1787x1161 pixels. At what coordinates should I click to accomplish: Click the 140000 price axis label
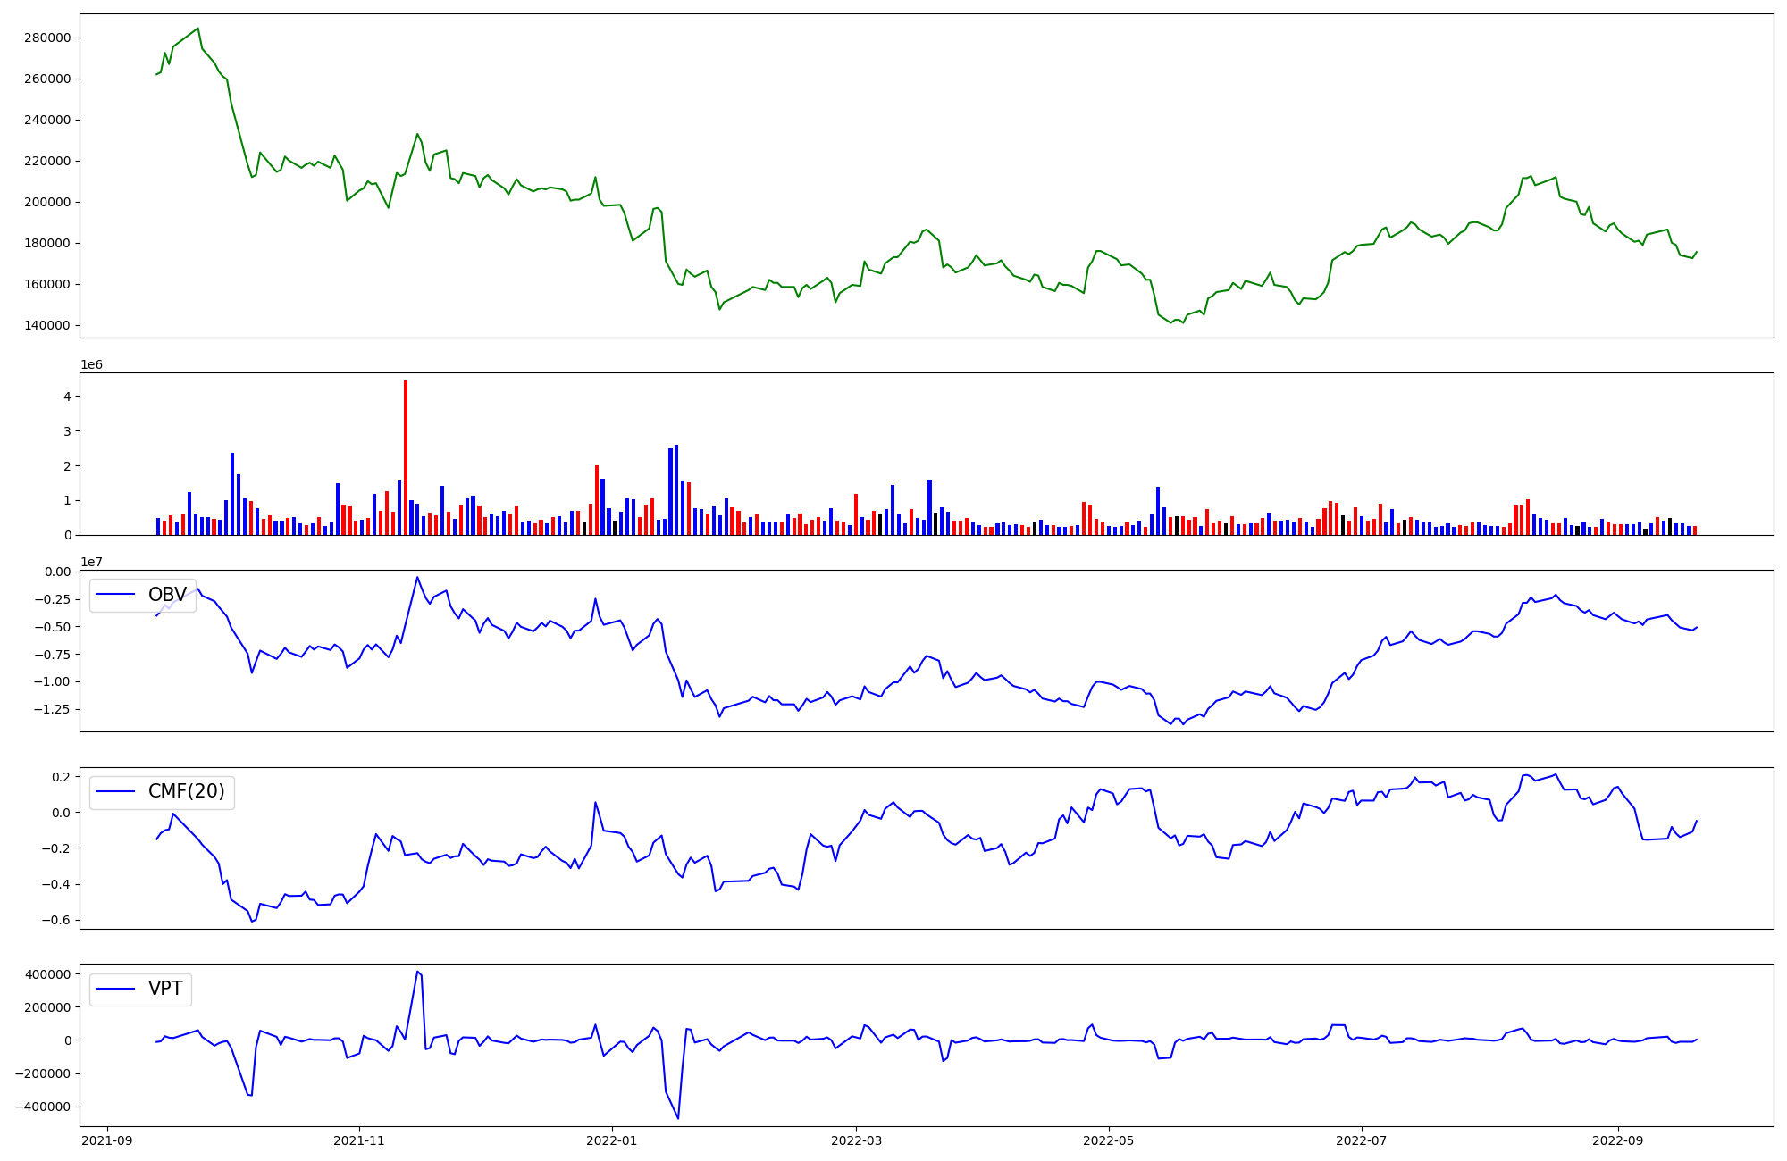coord(47,325)
